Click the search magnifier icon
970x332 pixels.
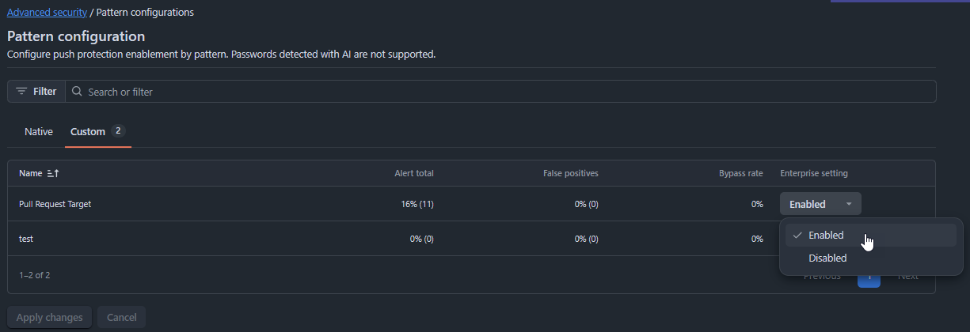(x=77, y=92)
